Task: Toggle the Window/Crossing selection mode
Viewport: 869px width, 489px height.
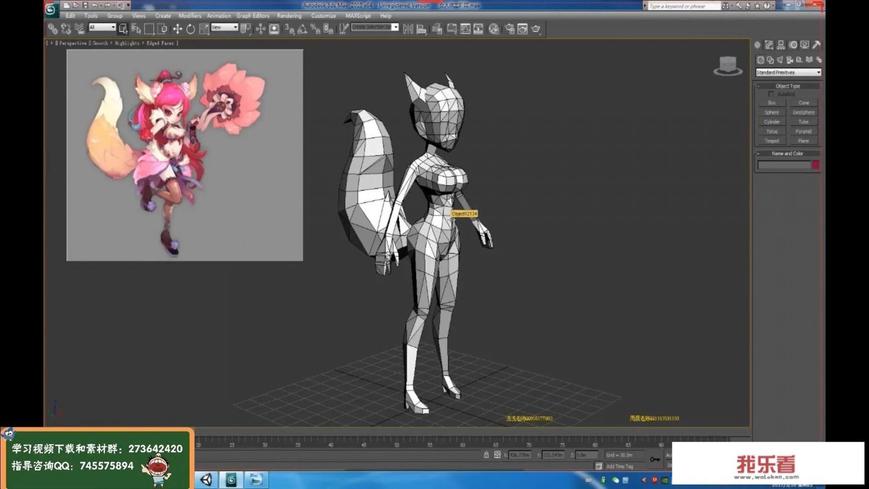Action: tap(162, 29)
